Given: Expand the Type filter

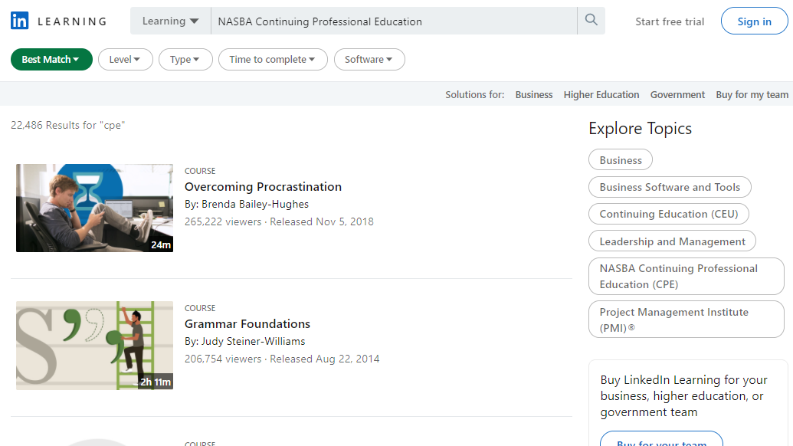Looking at the screenshot, I should pyautogui.click(x=185, y=59).
